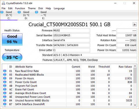Click the Serial Number field

tap(72, 35)
